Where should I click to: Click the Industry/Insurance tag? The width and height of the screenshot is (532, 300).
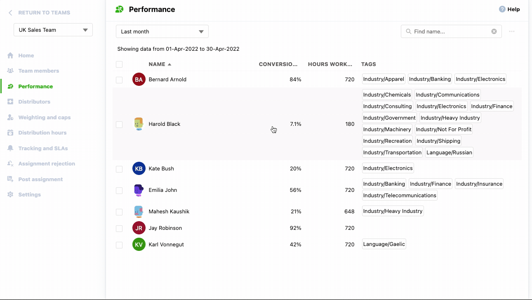[479, 184]
